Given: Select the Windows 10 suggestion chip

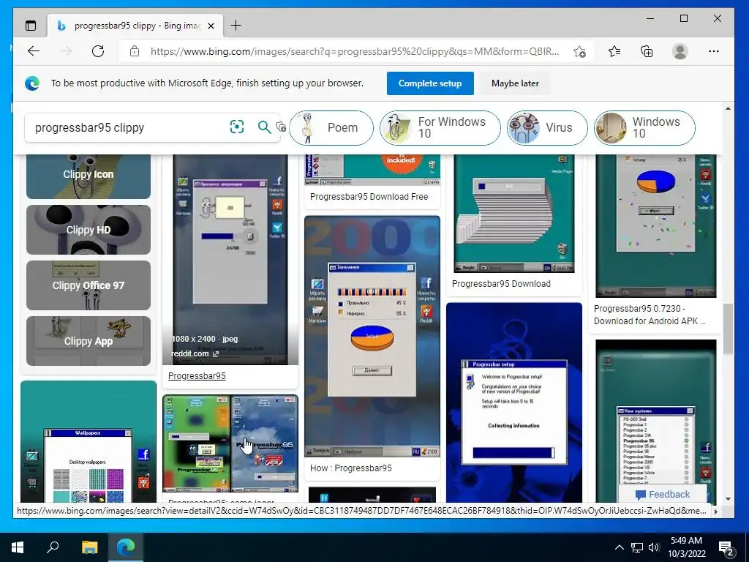Looking at the screenshot, I should pos(644,127).
